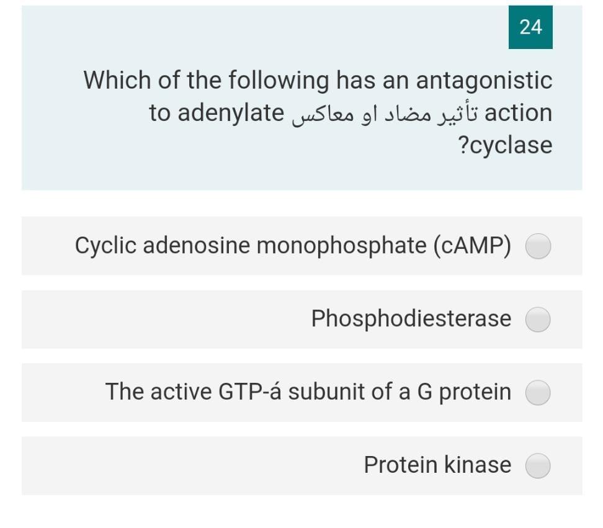
Task: Select the Protein kinase radio button
Action: click(537, 465)
